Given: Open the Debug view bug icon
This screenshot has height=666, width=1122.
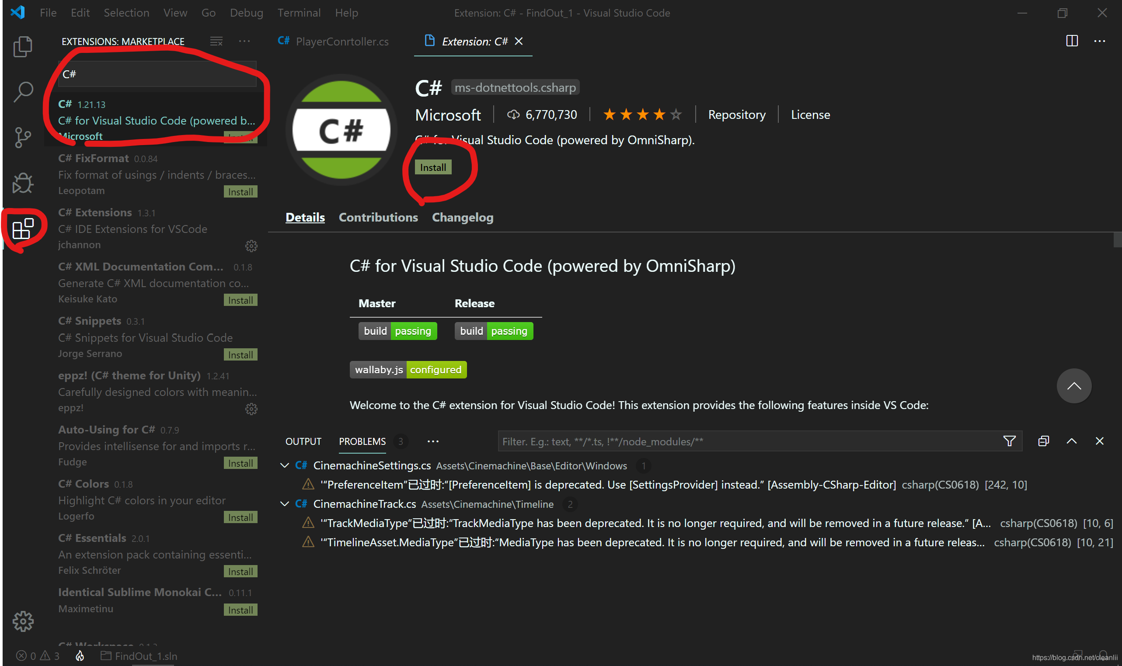Looking at the screenshot, I should click(22, 183).
